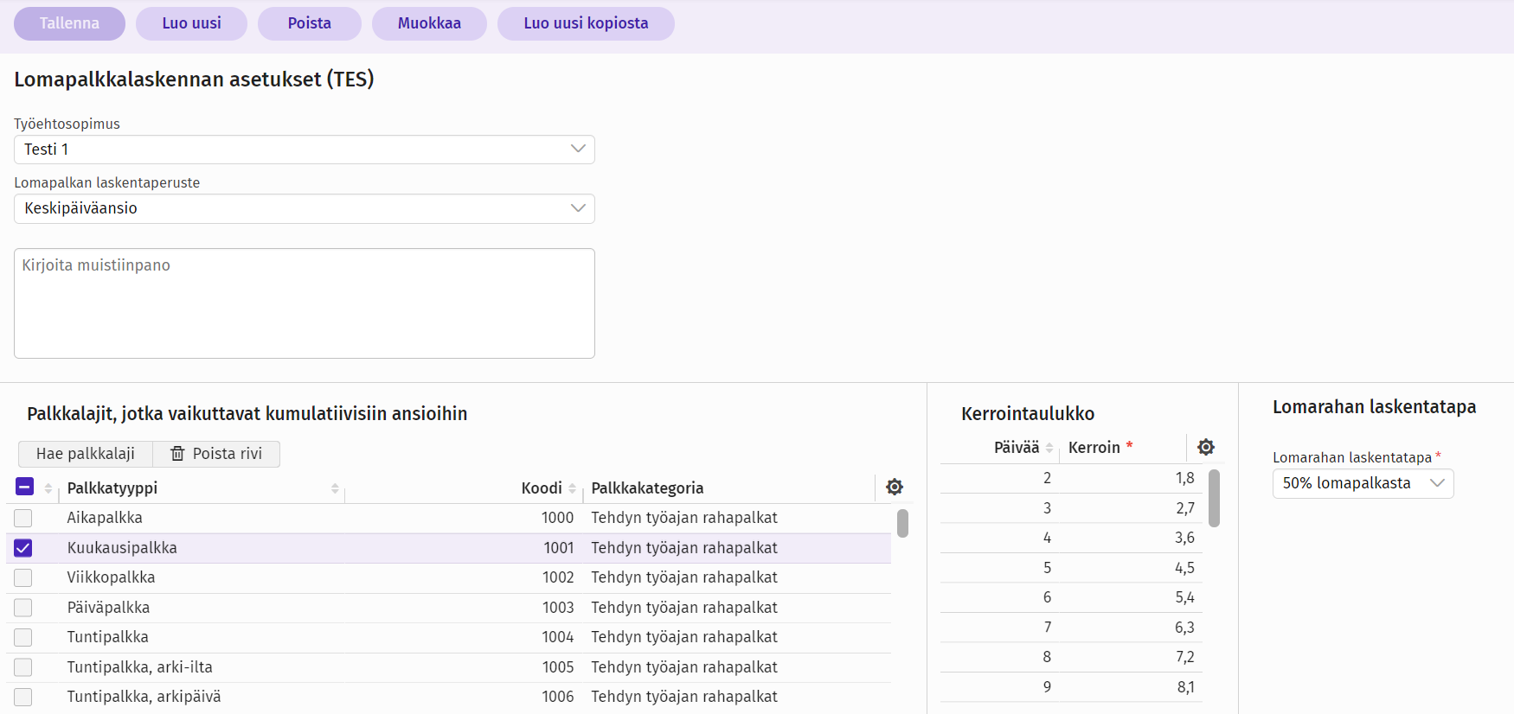The height and width of the screenshot is (714, 1514).
Task: Click Kerroin value 4,5
Action: (x=1184, y=568)
